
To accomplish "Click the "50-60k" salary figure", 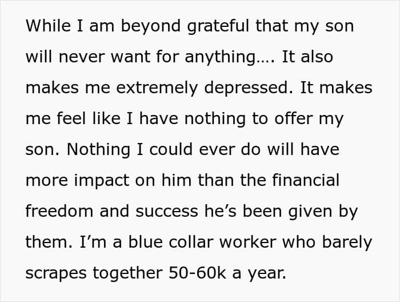I will (x=197, y=273).
